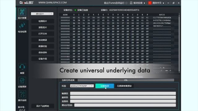Viewport: 198px width, 111px height.
Task: Click the hex viewer vertical scrollbar
Action: (179, 43)
